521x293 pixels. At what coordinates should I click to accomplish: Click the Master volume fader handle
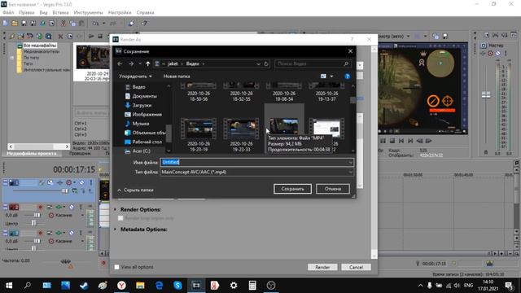pos(486,95)
